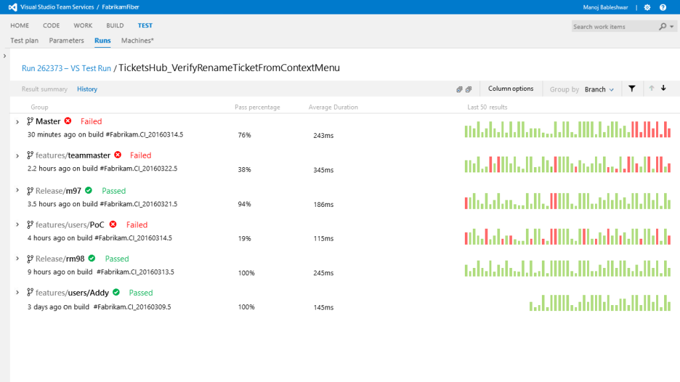Click the branch icon beside Release/rm98
Screen dimensions: 680x382
(x=30, y=259)
